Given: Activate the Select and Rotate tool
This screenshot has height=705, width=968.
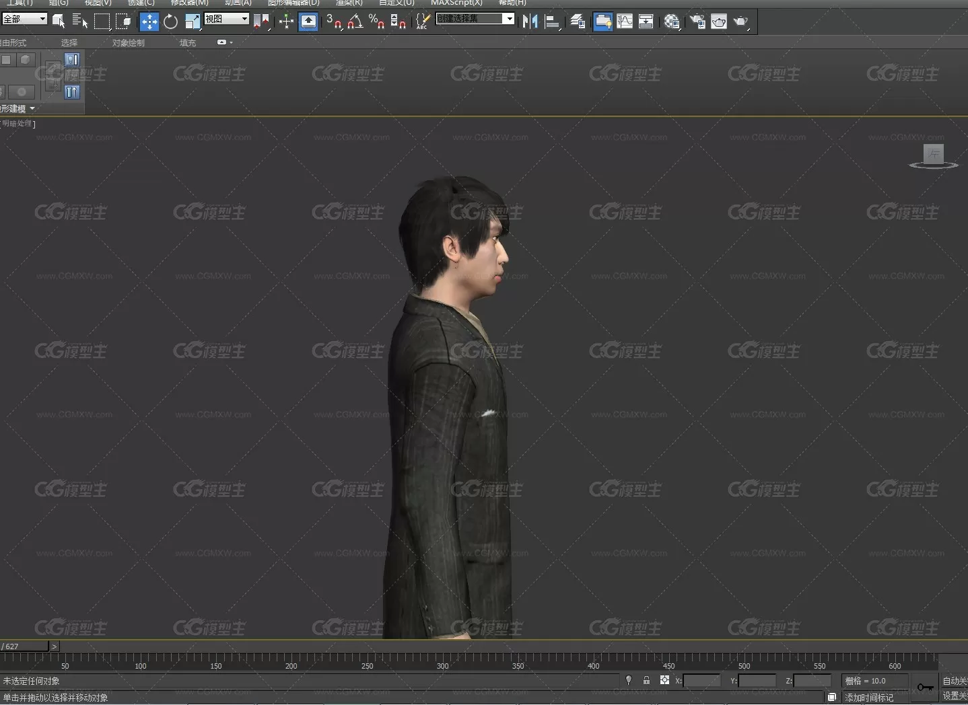Looking at the screenshot, I should coord(171,22).
